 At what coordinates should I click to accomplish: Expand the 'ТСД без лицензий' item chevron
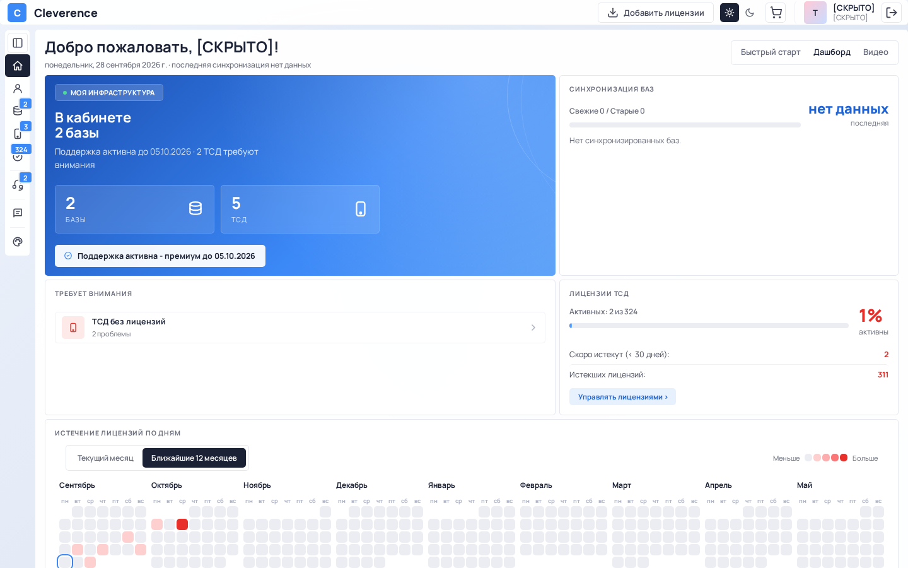point(533,328)
